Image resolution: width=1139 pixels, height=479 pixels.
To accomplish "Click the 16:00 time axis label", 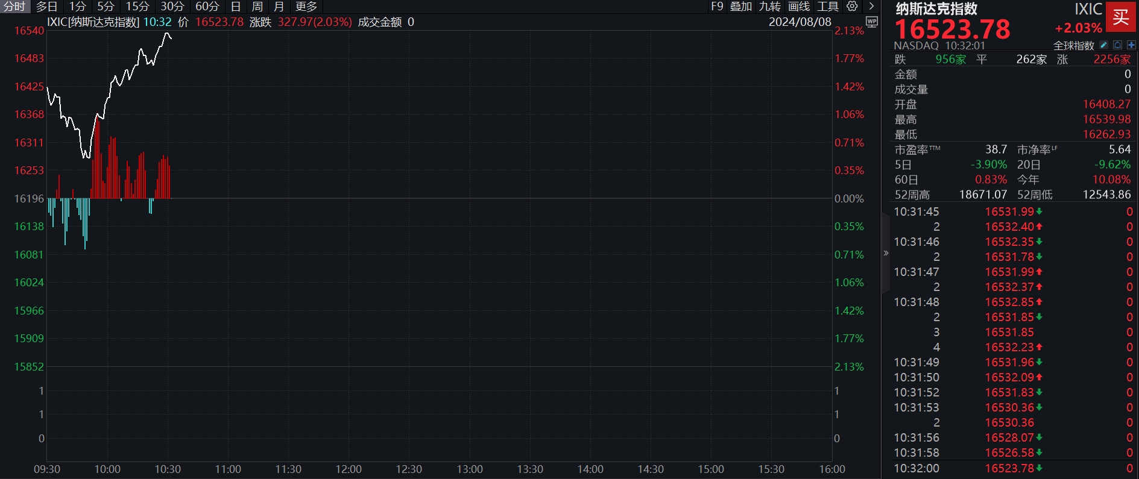I will tap(832, 469).
